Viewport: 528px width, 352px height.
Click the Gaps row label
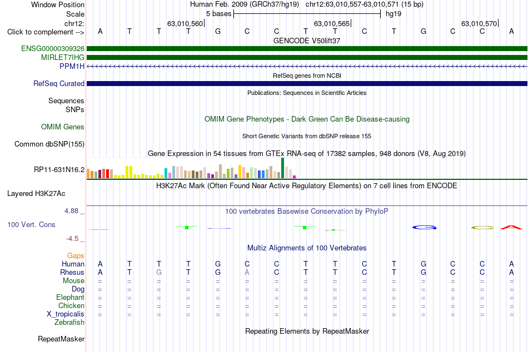point(76,256)
